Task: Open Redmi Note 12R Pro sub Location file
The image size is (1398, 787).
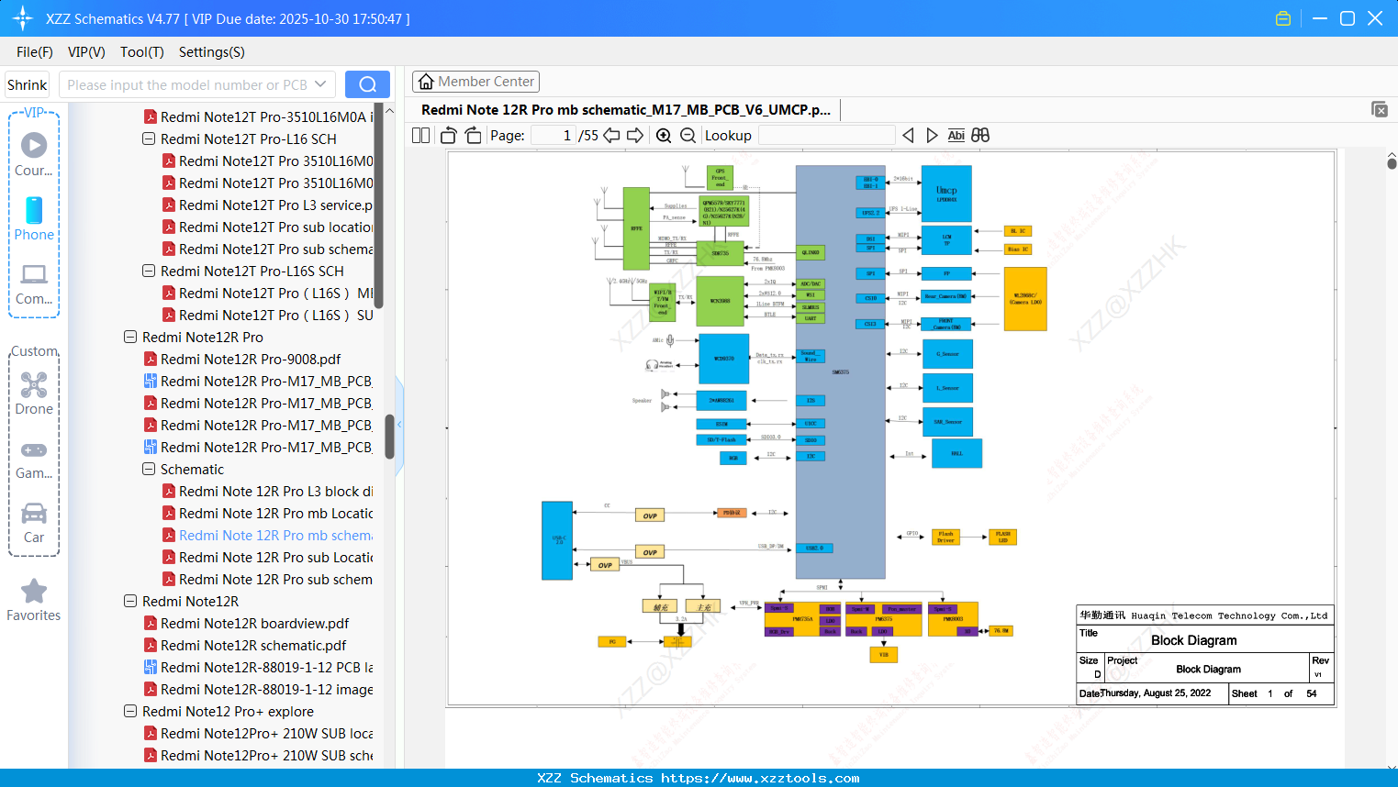Action: tap(276, 558)
